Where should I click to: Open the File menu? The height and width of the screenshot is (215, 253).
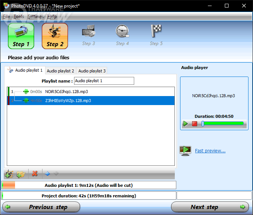point(6,17)
